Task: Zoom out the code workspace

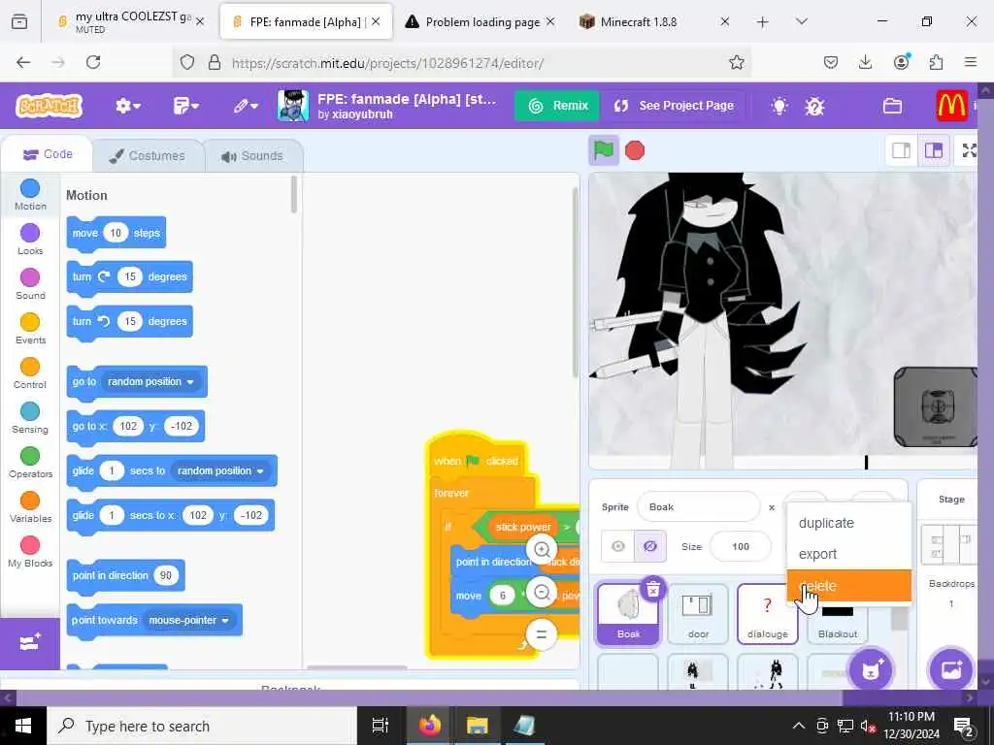Action: click(x=542, y=593)
